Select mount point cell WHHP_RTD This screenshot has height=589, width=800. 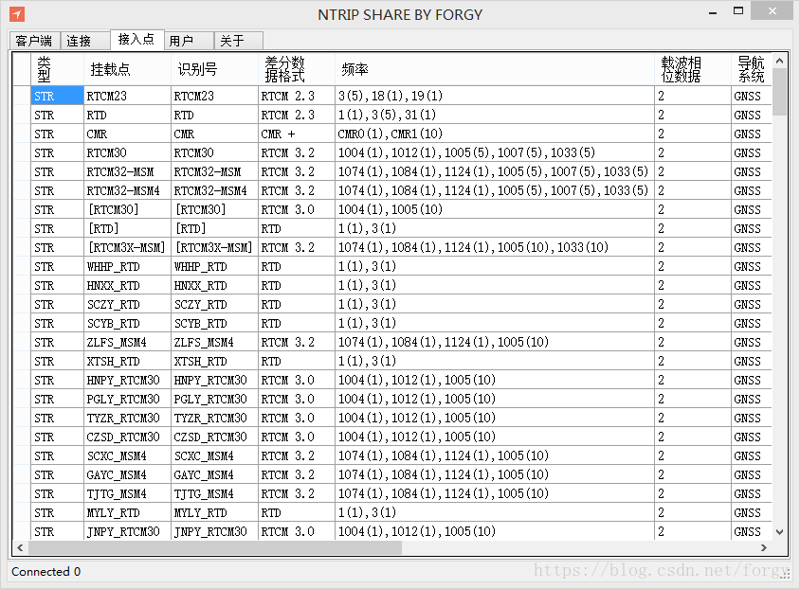point(127,266)
